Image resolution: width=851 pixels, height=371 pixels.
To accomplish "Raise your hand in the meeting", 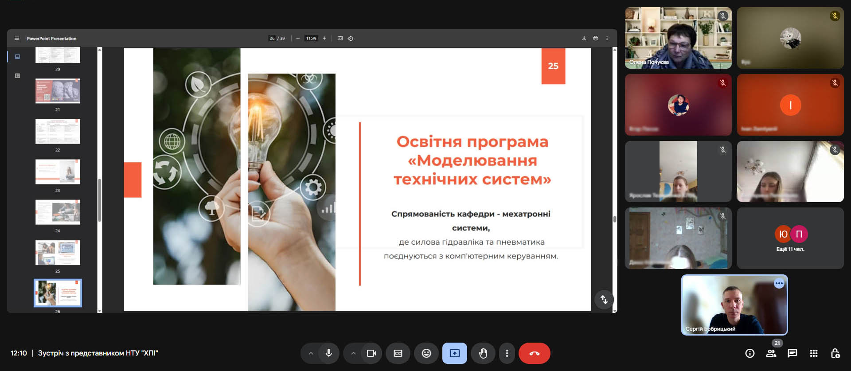I will [x=483, y=353].
